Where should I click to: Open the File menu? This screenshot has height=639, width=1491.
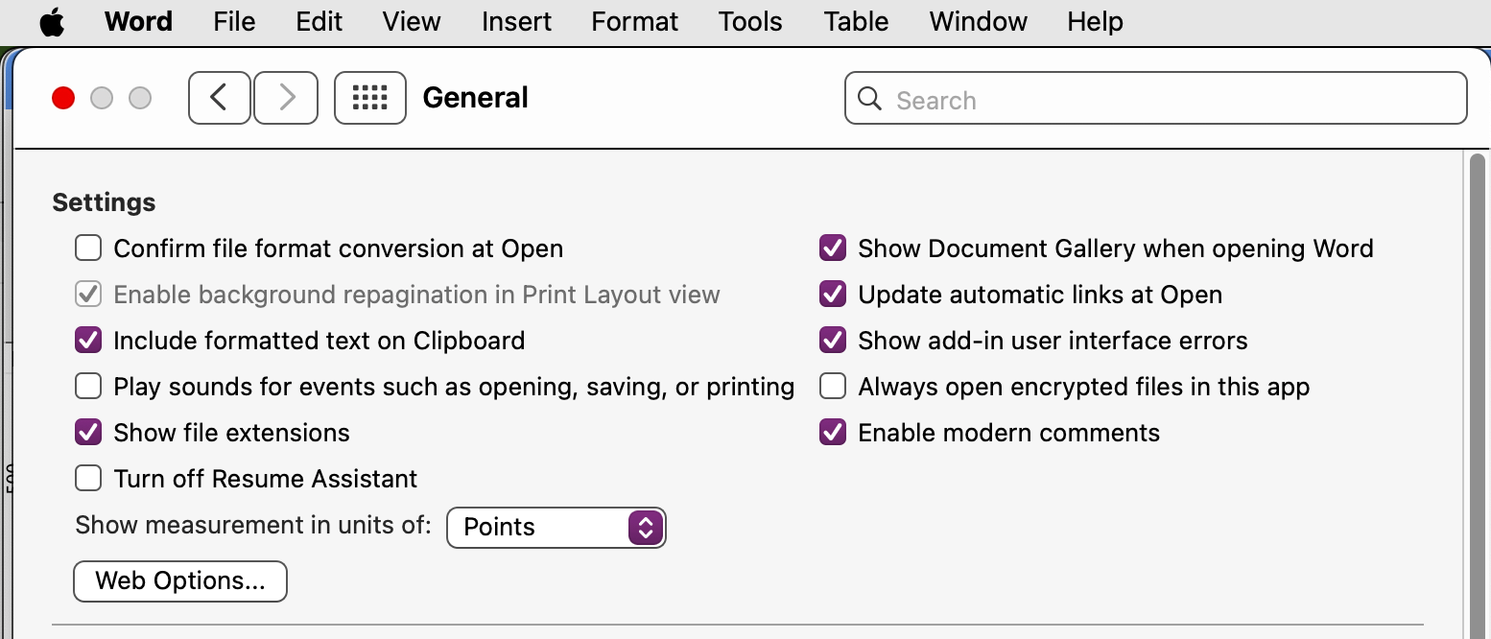pyautogui.click(x=234, y=21)
